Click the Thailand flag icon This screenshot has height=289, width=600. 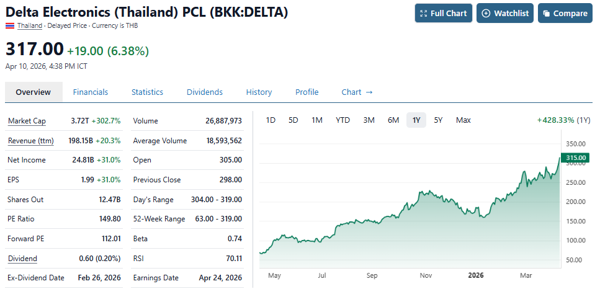click(x=10, y=25)
